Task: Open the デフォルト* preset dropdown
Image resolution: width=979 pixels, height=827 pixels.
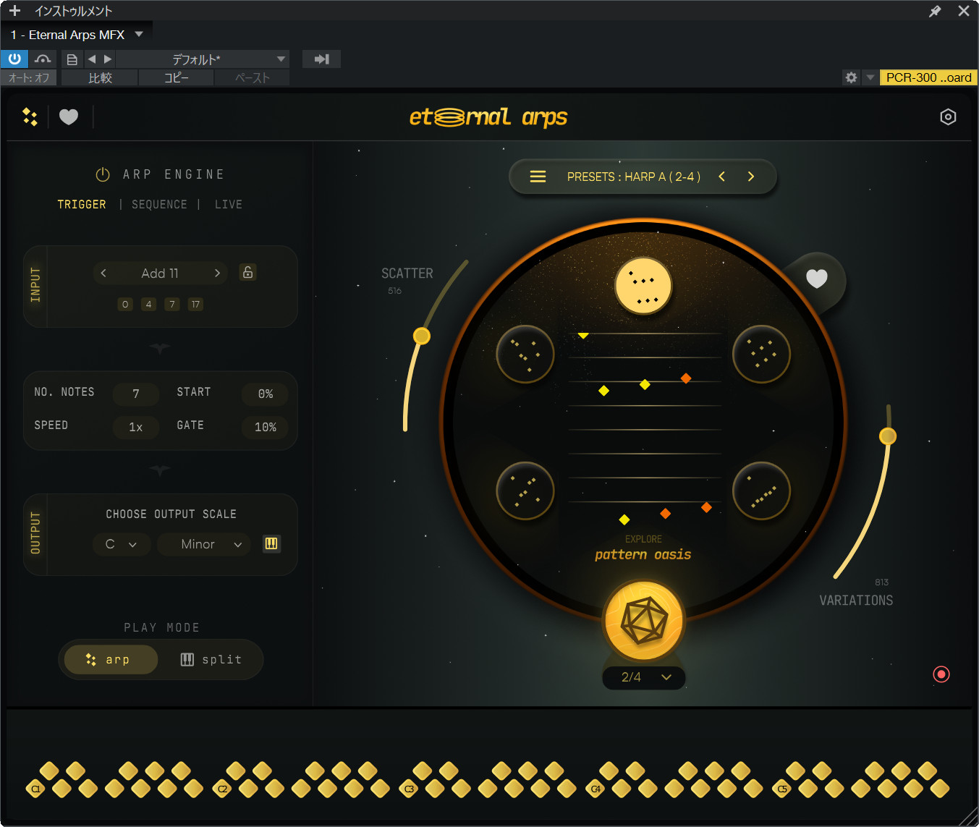Action: click(203, 59)
